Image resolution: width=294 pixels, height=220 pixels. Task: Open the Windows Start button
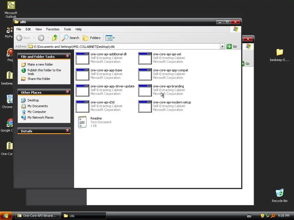(x=6, y=216)
